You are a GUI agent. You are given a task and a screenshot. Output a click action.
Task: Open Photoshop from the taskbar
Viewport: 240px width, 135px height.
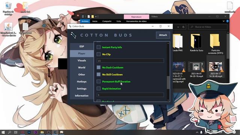pos(29,132)
